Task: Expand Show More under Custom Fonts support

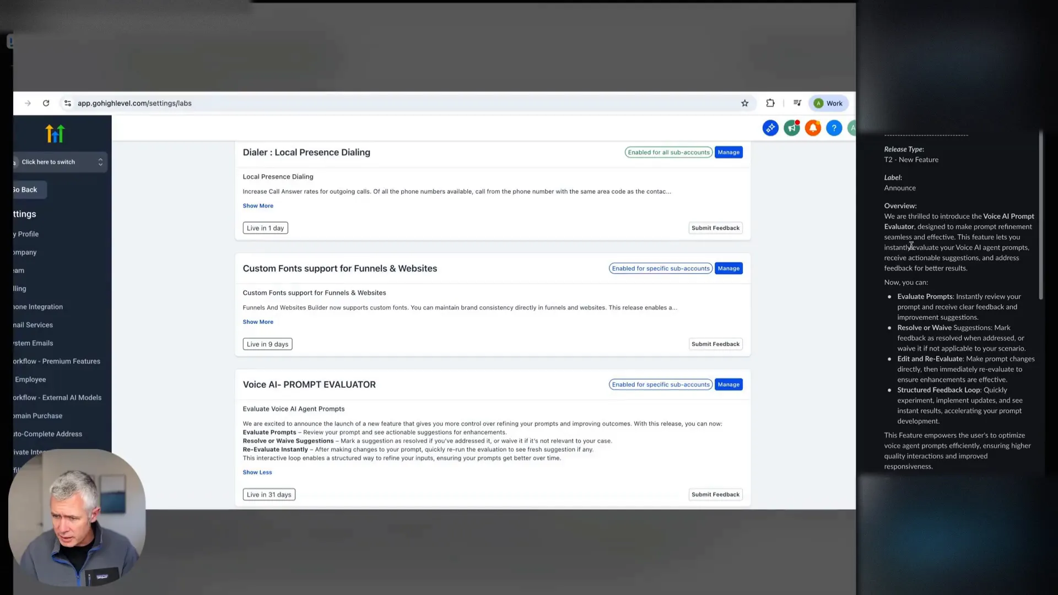Action: pos(258,322)
